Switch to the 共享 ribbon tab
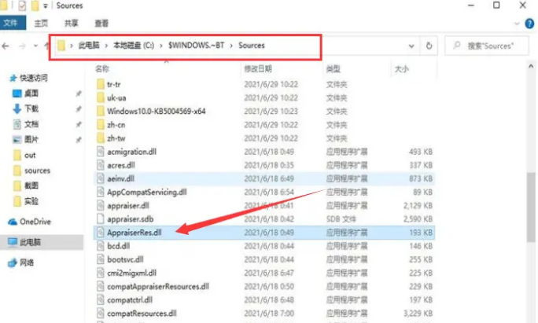 click(72, 24)
